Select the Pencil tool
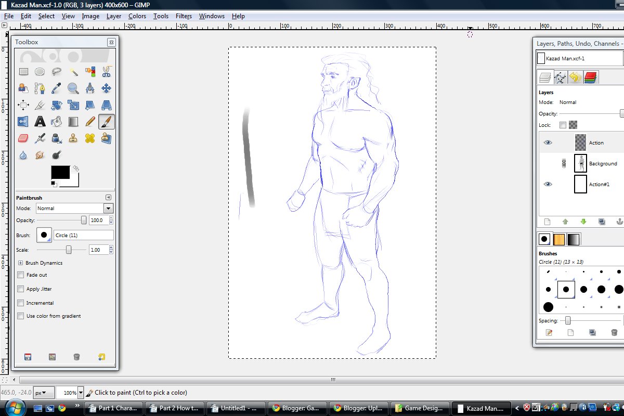 (90, 122)
